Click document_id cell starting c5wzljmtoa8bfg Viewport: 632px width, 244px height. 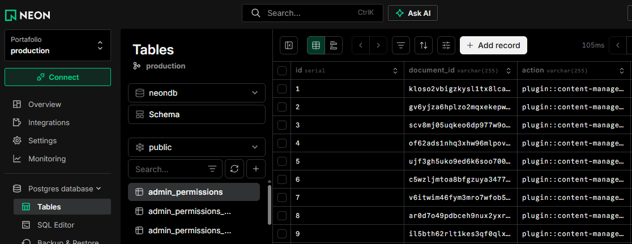pyautogui.click(x=460, y=179)
